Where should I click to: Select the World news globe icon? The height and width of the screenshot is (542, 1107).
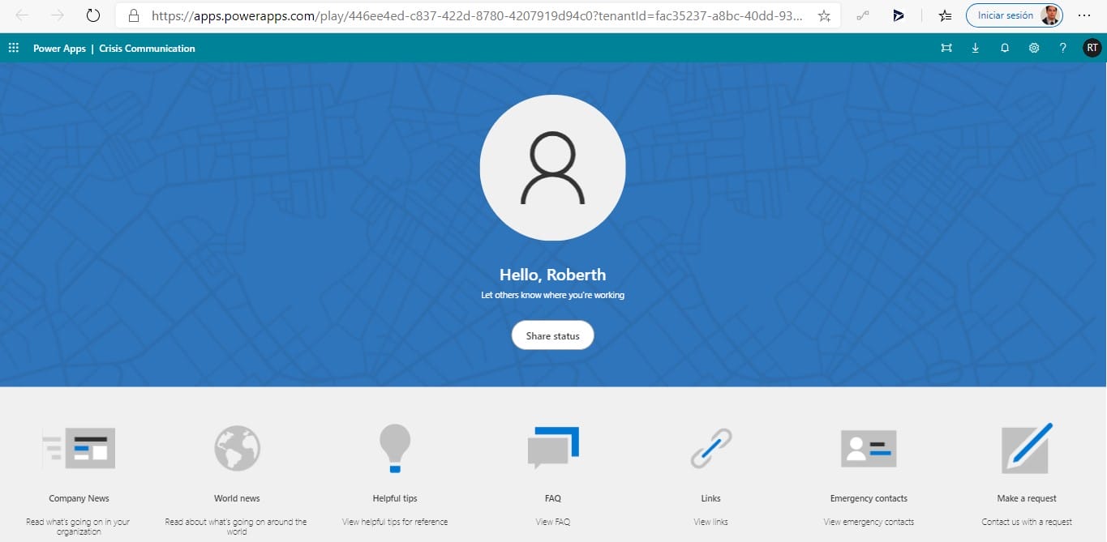[x=236, y=448]
